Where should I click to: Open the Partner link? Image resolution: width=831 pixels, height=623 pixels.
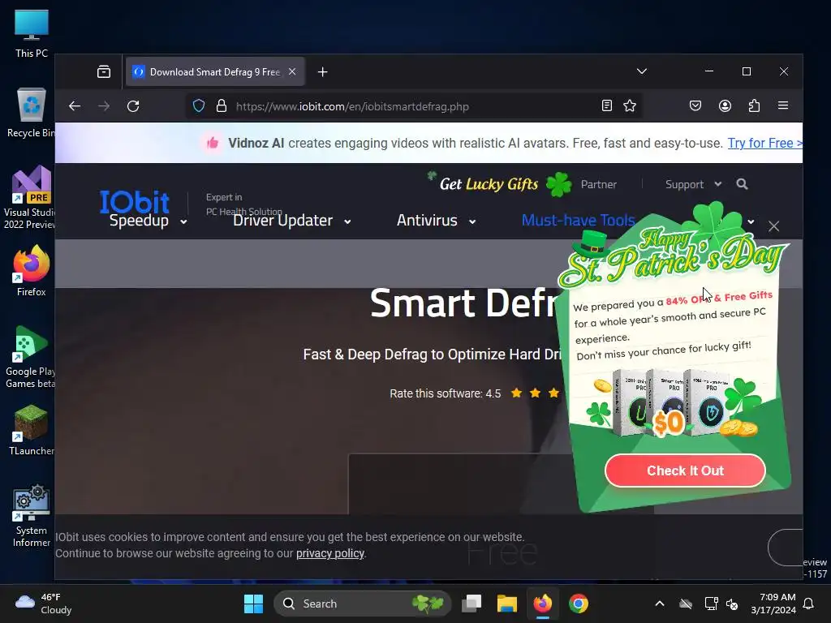click(598, 184)
